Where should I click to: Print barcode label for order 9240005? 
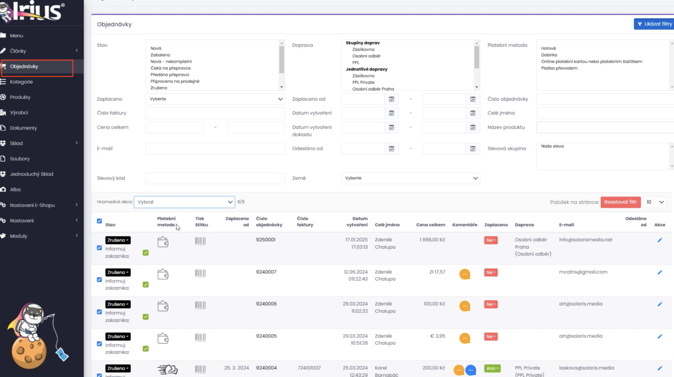pyautogui.click(x=200, y=337)
